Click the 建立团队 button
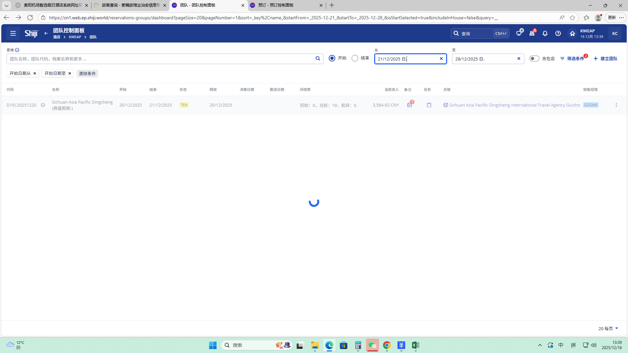Screen dimensions: 628x353 (x=605, y=59)
